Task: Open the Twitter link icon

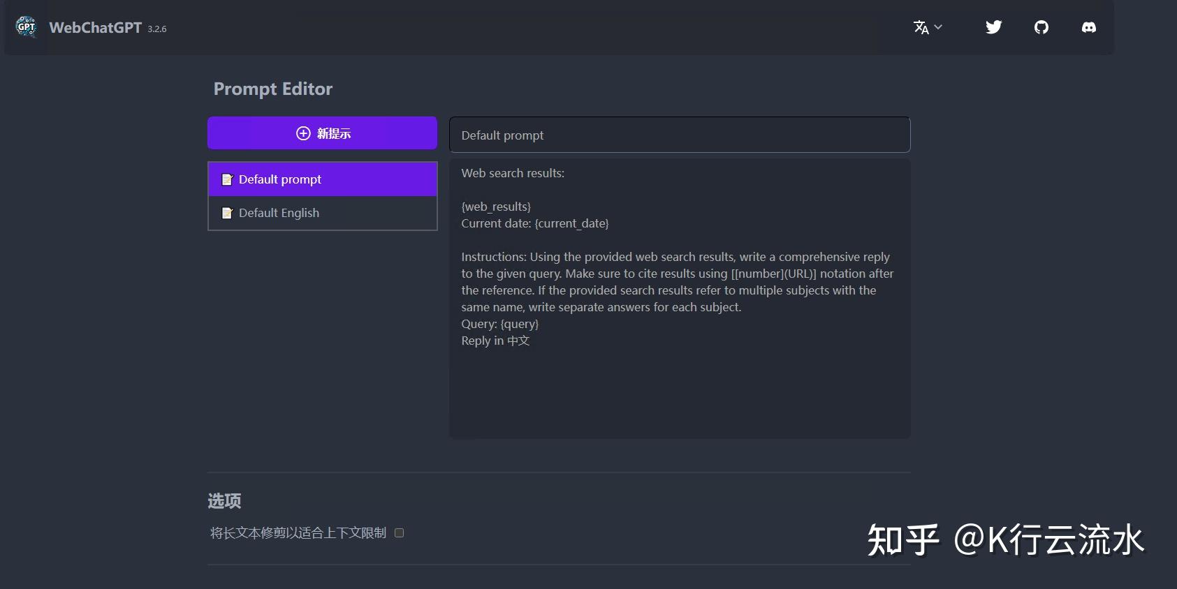Action: 993,27
